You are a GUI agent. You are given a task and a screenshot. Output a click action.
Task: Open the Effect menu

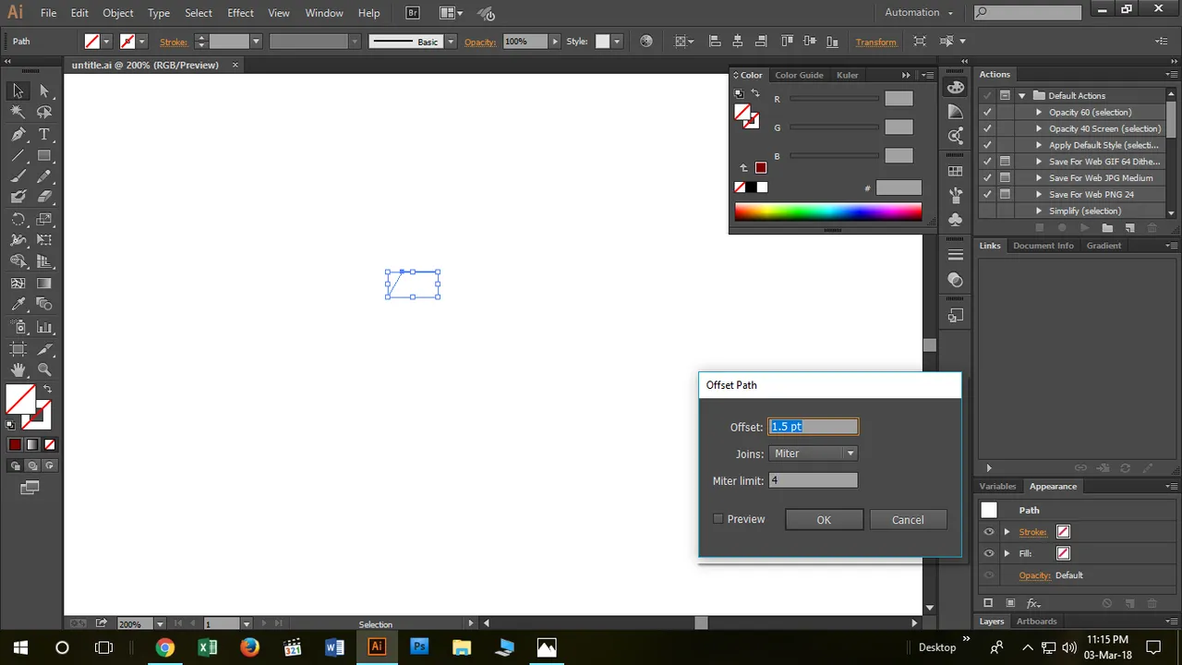[240, 13]
